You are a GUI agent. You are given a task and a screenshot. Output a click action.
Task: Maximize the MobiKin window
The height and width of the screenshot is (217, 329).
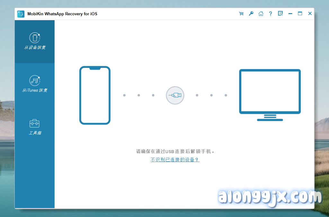300,14
